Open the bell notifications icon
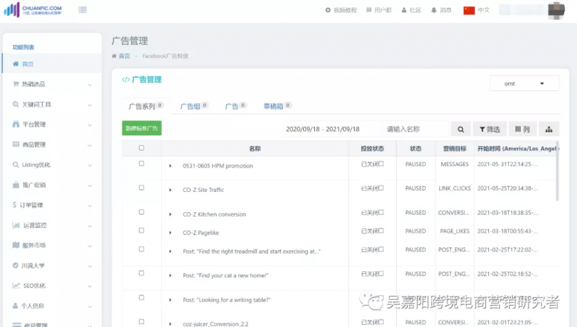The height and width of the screenshot is (327, 577). point(434,10)
